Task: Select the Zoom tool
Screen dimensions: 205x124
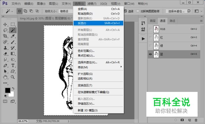Action: (x=13, y=77)
